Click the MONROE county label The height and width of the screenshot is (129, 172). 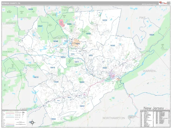pos(60,38)
